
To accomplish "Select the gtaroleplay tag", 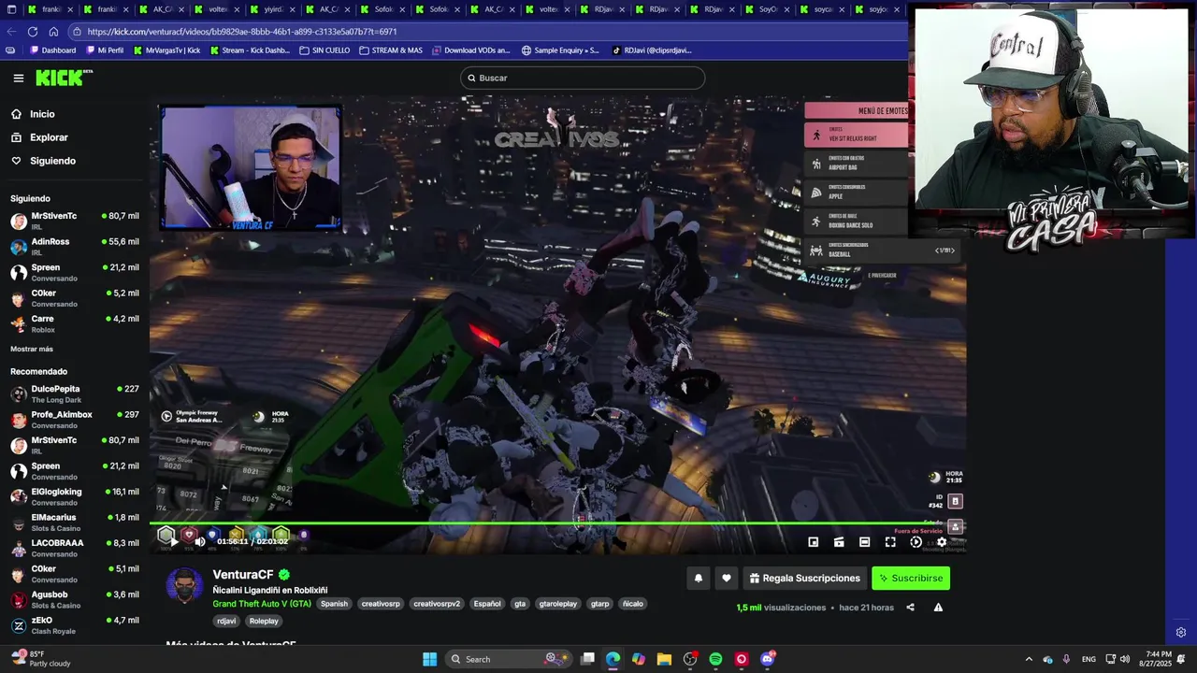I will pos(558,604).
